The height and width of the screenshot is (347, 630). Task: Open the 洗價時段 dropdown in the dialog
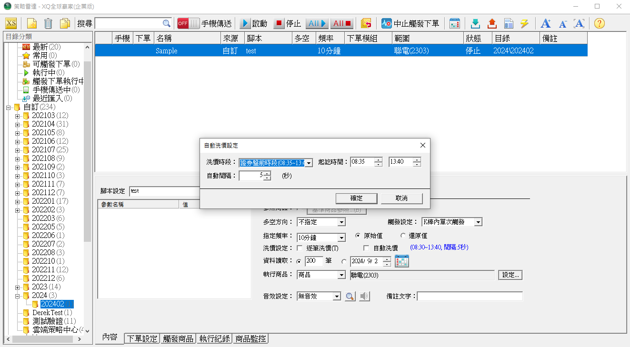(x=309, y=163)
